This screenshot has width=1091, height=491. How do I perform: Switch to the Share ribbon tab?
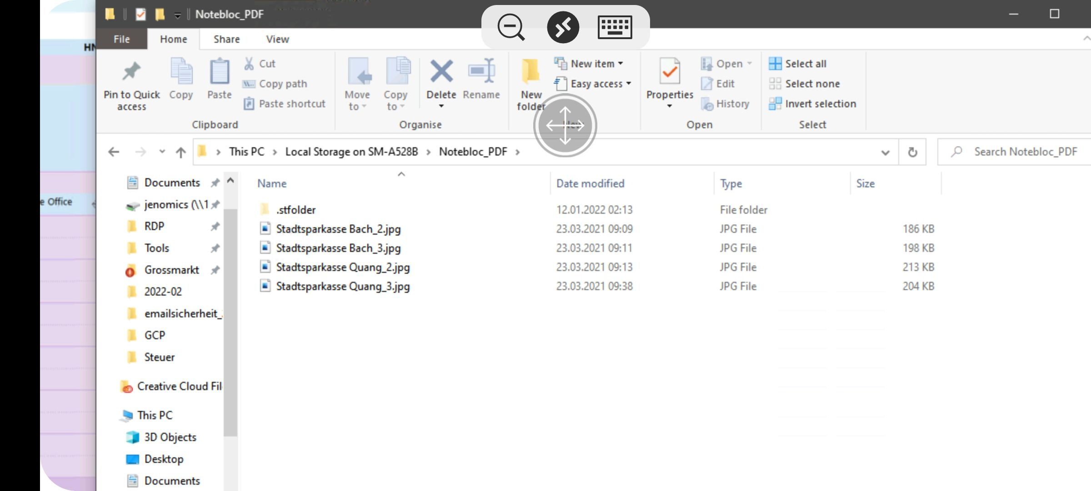coord(226,39)
